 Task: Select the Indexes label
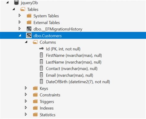[x=47, y=108]
